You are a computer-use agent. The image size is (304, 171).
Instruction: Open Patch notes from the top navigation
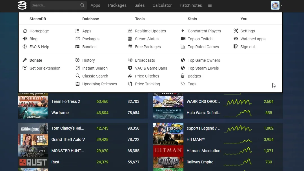(x=190, y=5)
